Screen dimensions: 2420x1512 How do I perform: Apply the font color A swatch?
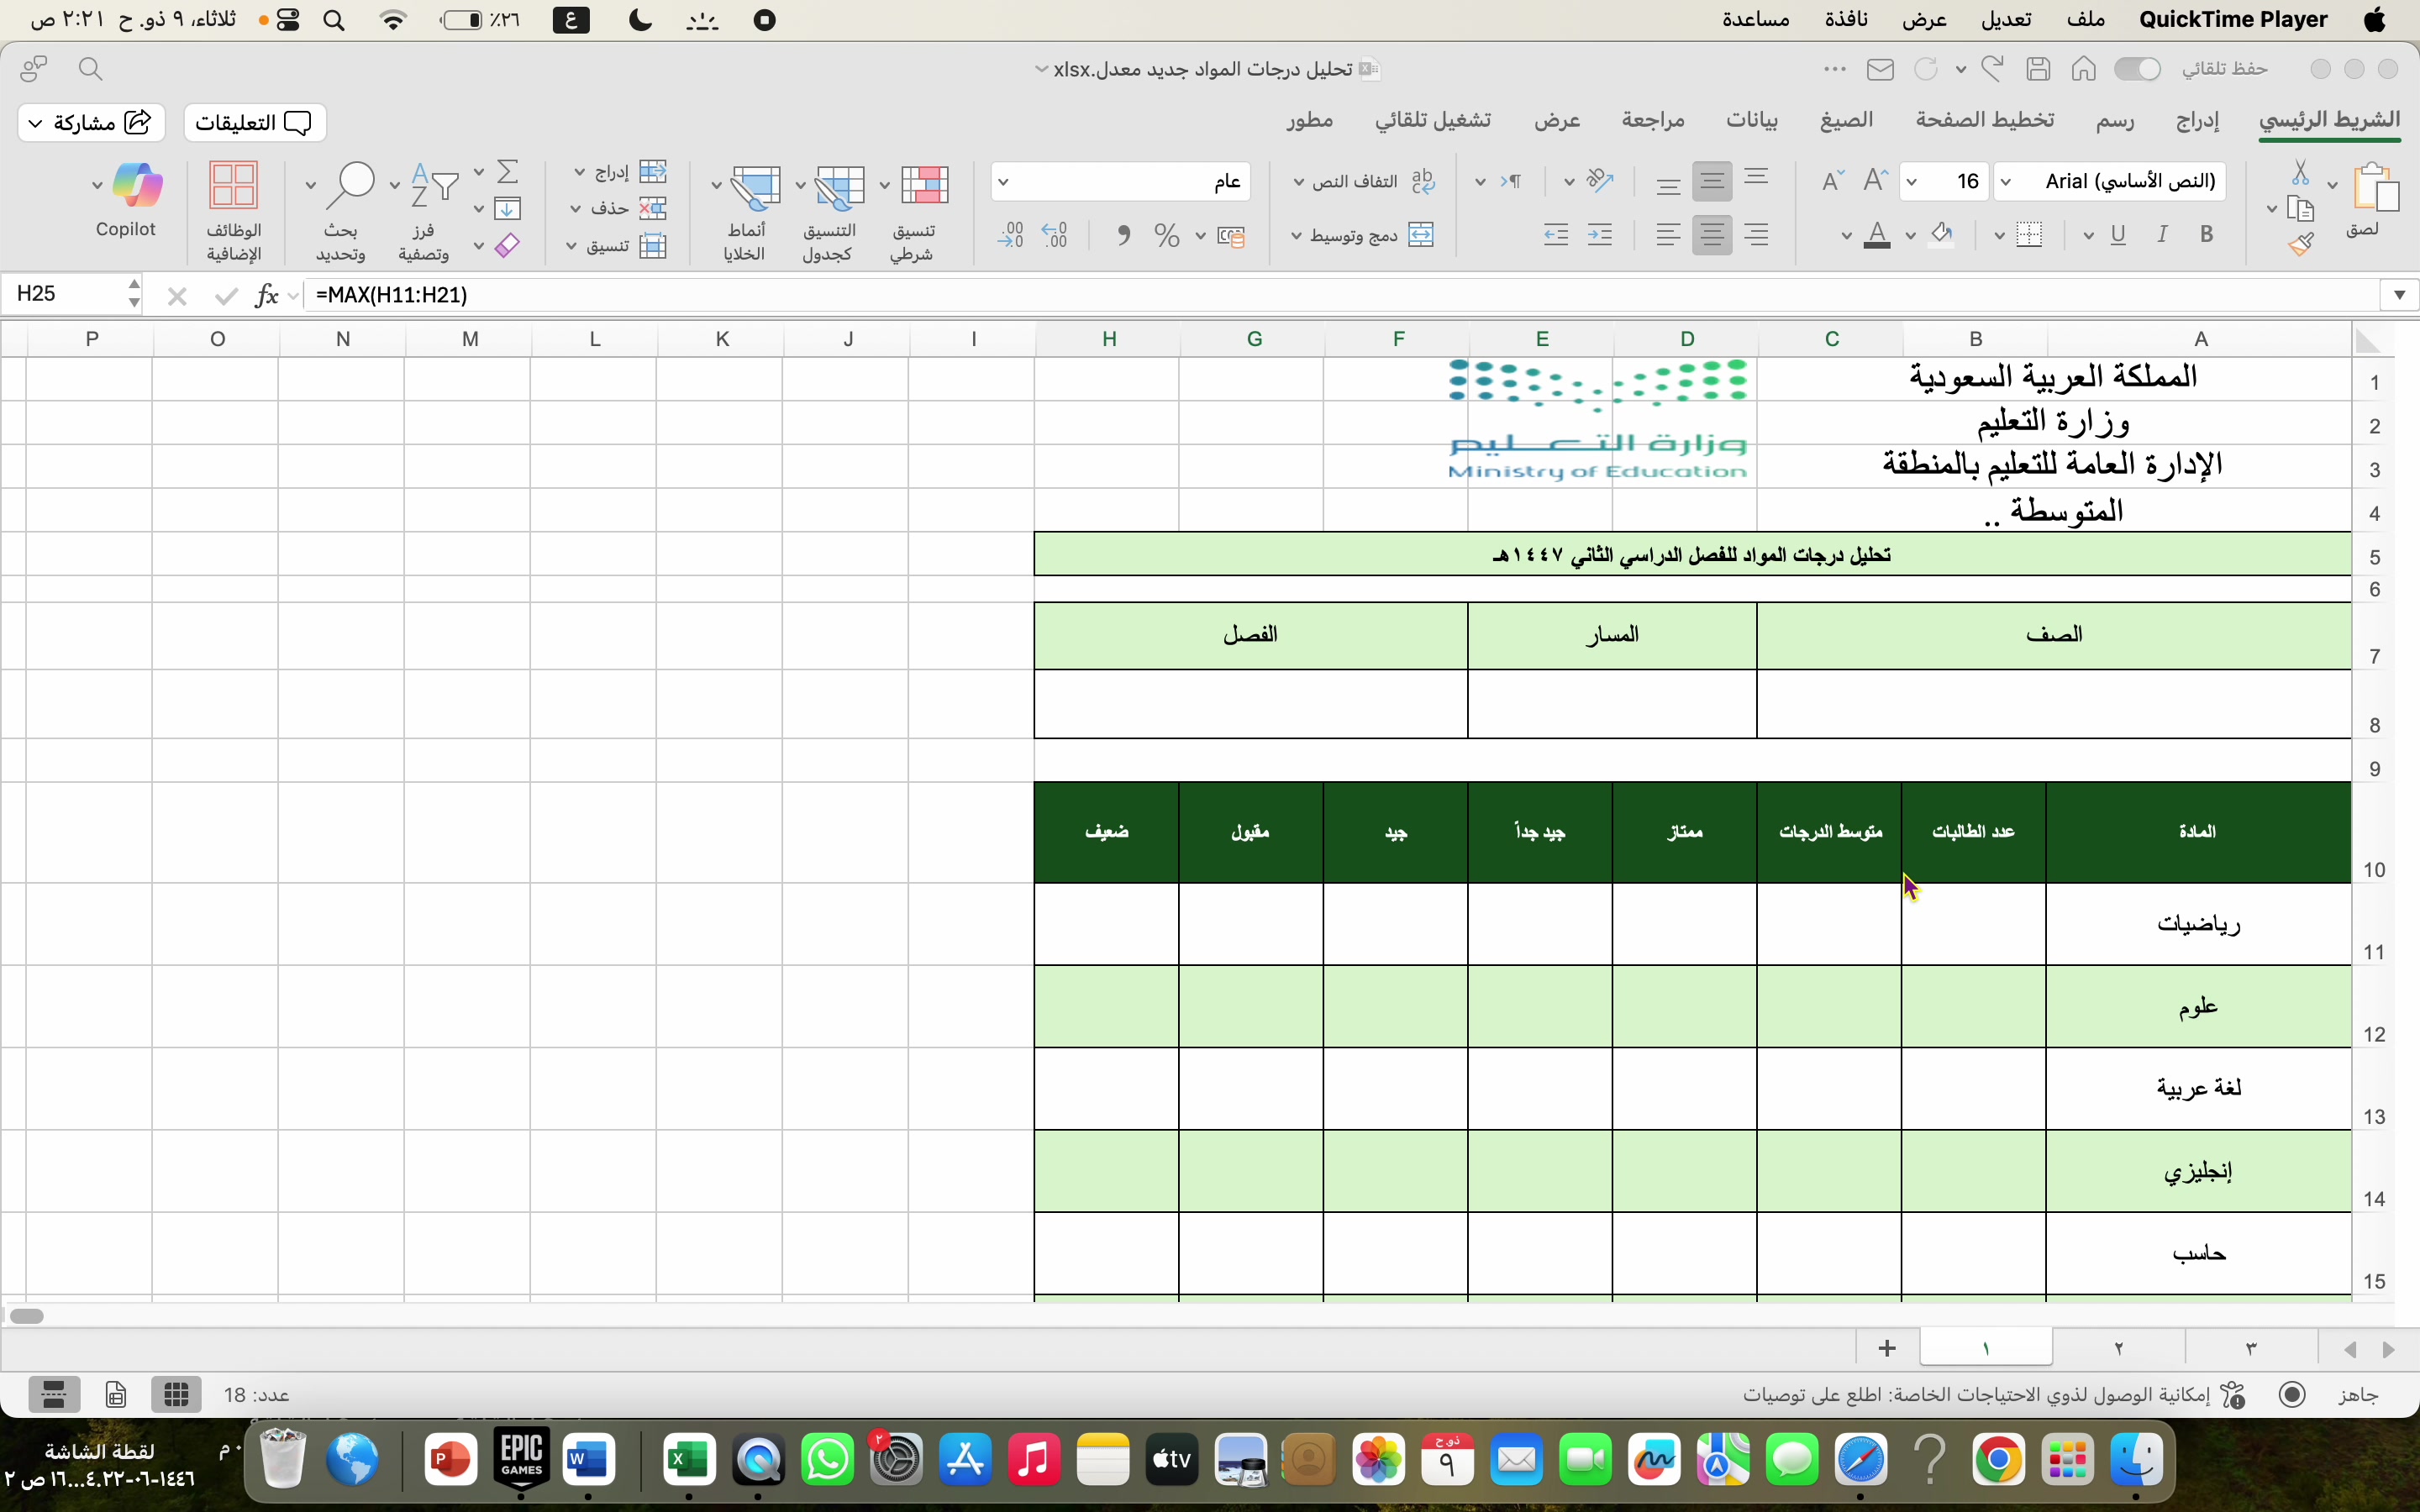(1877, 235)
